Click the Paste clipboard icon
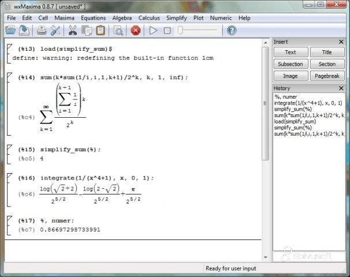 point(100,31)
